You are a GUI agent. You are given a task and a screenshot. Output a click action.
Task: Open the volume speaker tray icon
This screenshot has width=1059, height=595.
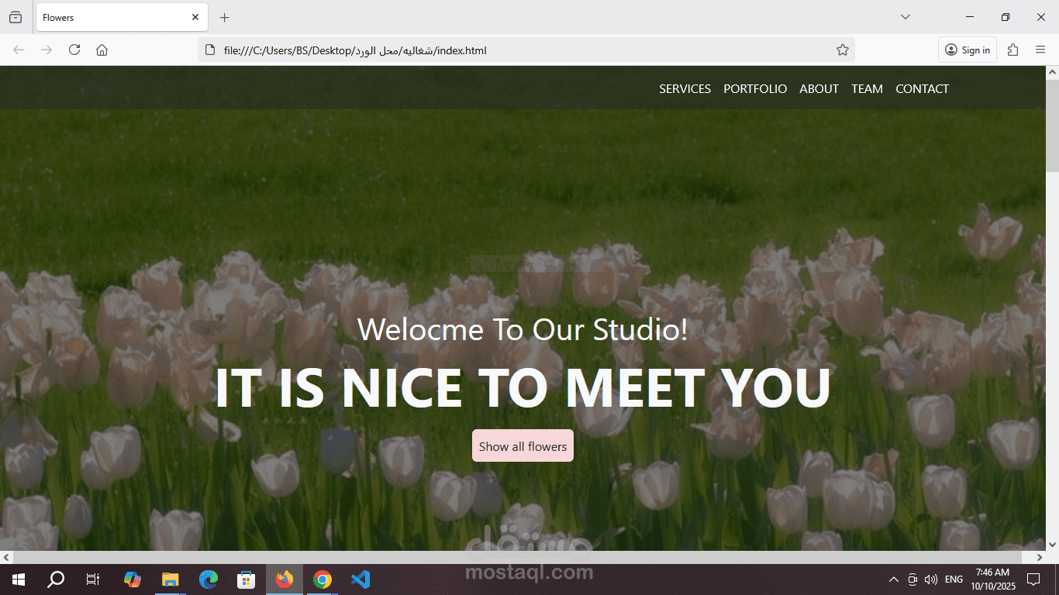931,580
